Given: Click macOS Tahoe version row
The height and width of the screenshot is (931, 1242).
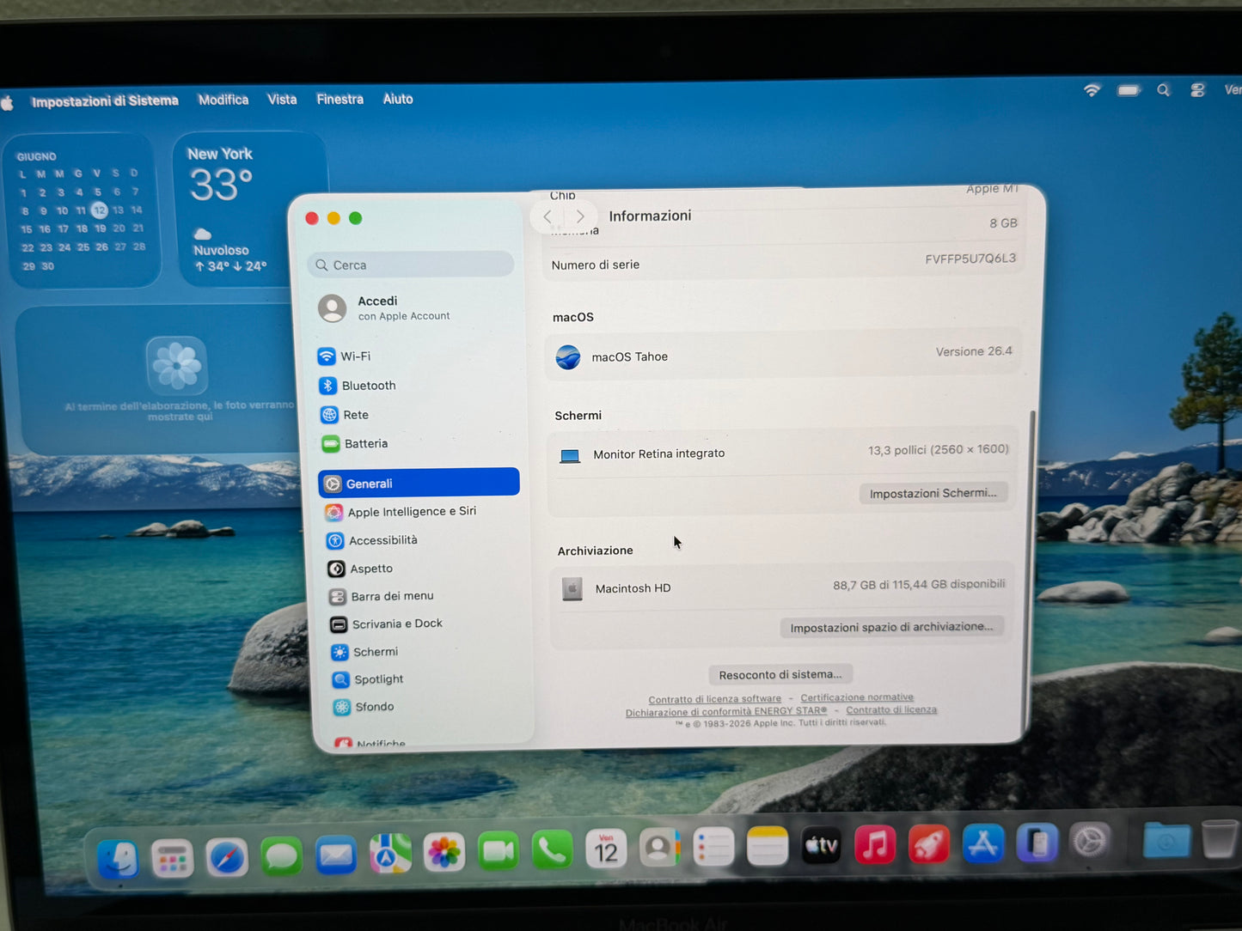Looking at the screenshot, I should (783, 355).
